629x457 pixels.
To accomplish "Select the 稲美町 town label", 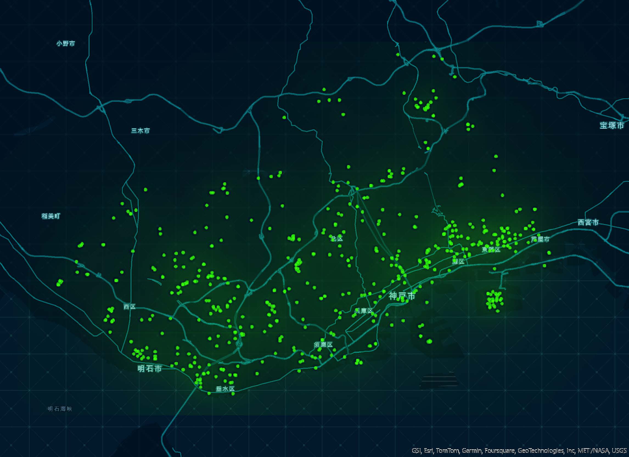I will pyautogui.click(x=51, y=216).
